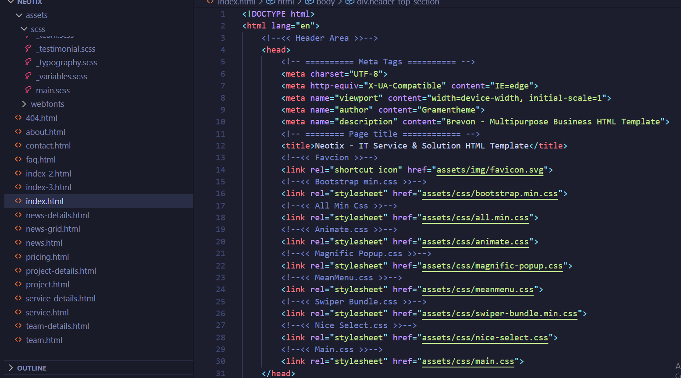
Task: Click the HTML icon beside service-details.html
Action: [18, 298]
